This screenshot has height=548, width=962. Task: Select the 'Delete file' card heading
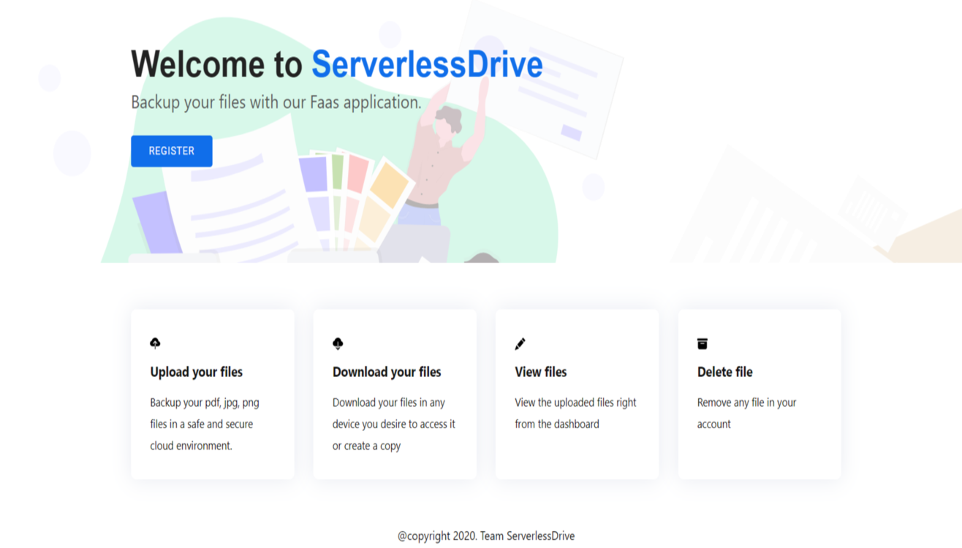724,372
